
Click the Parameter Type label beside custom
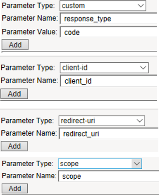coord(28,6)
